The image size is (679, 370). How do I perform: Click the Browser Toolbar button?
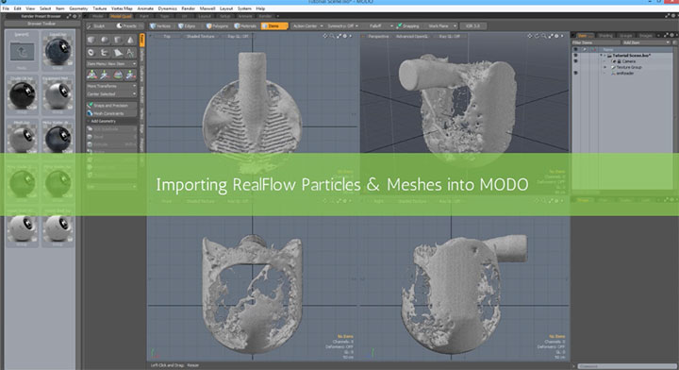(x=41, y=24)
